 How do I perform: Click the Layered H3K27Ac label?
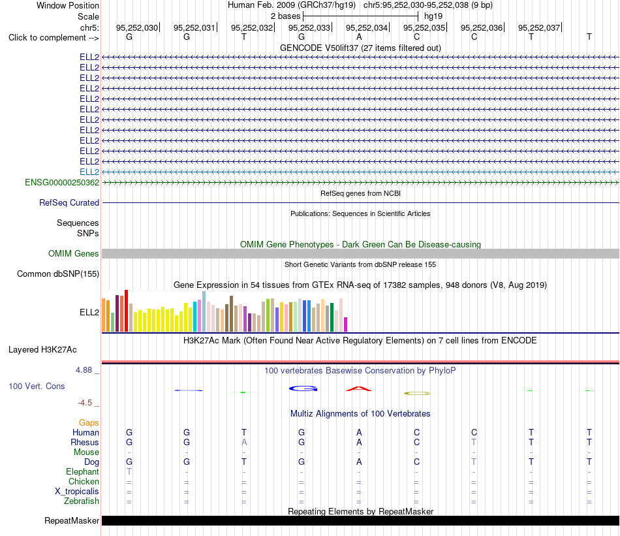[42, 350]
